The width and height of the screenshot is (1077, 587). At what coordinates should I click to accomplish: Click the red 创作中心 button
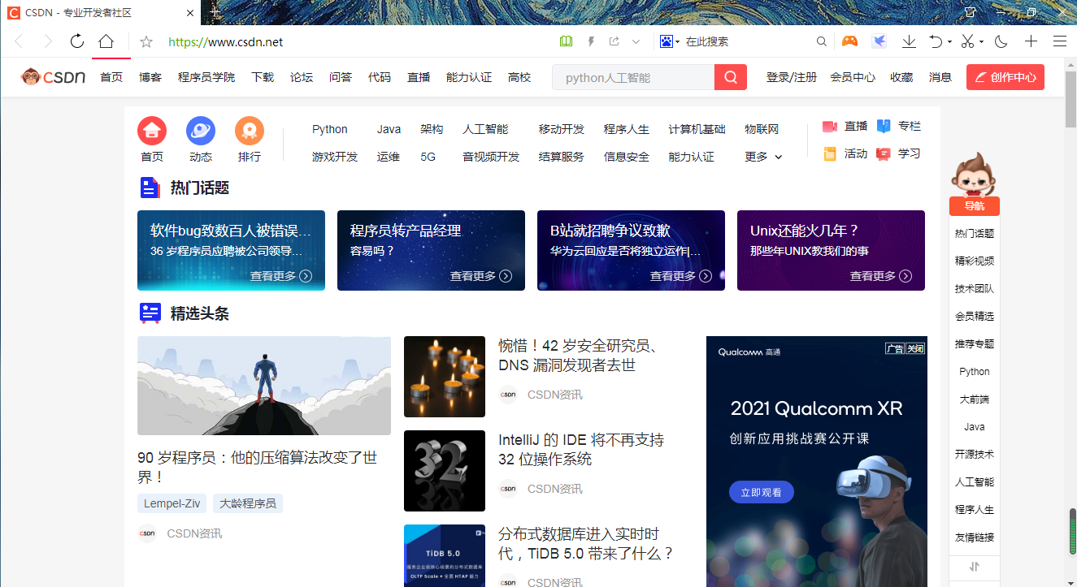tap(1005, 77)
